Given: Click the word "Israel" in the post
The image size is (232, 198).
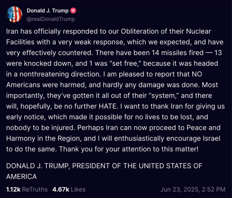Looking at the screenshot, I should [x=212, y=138].
